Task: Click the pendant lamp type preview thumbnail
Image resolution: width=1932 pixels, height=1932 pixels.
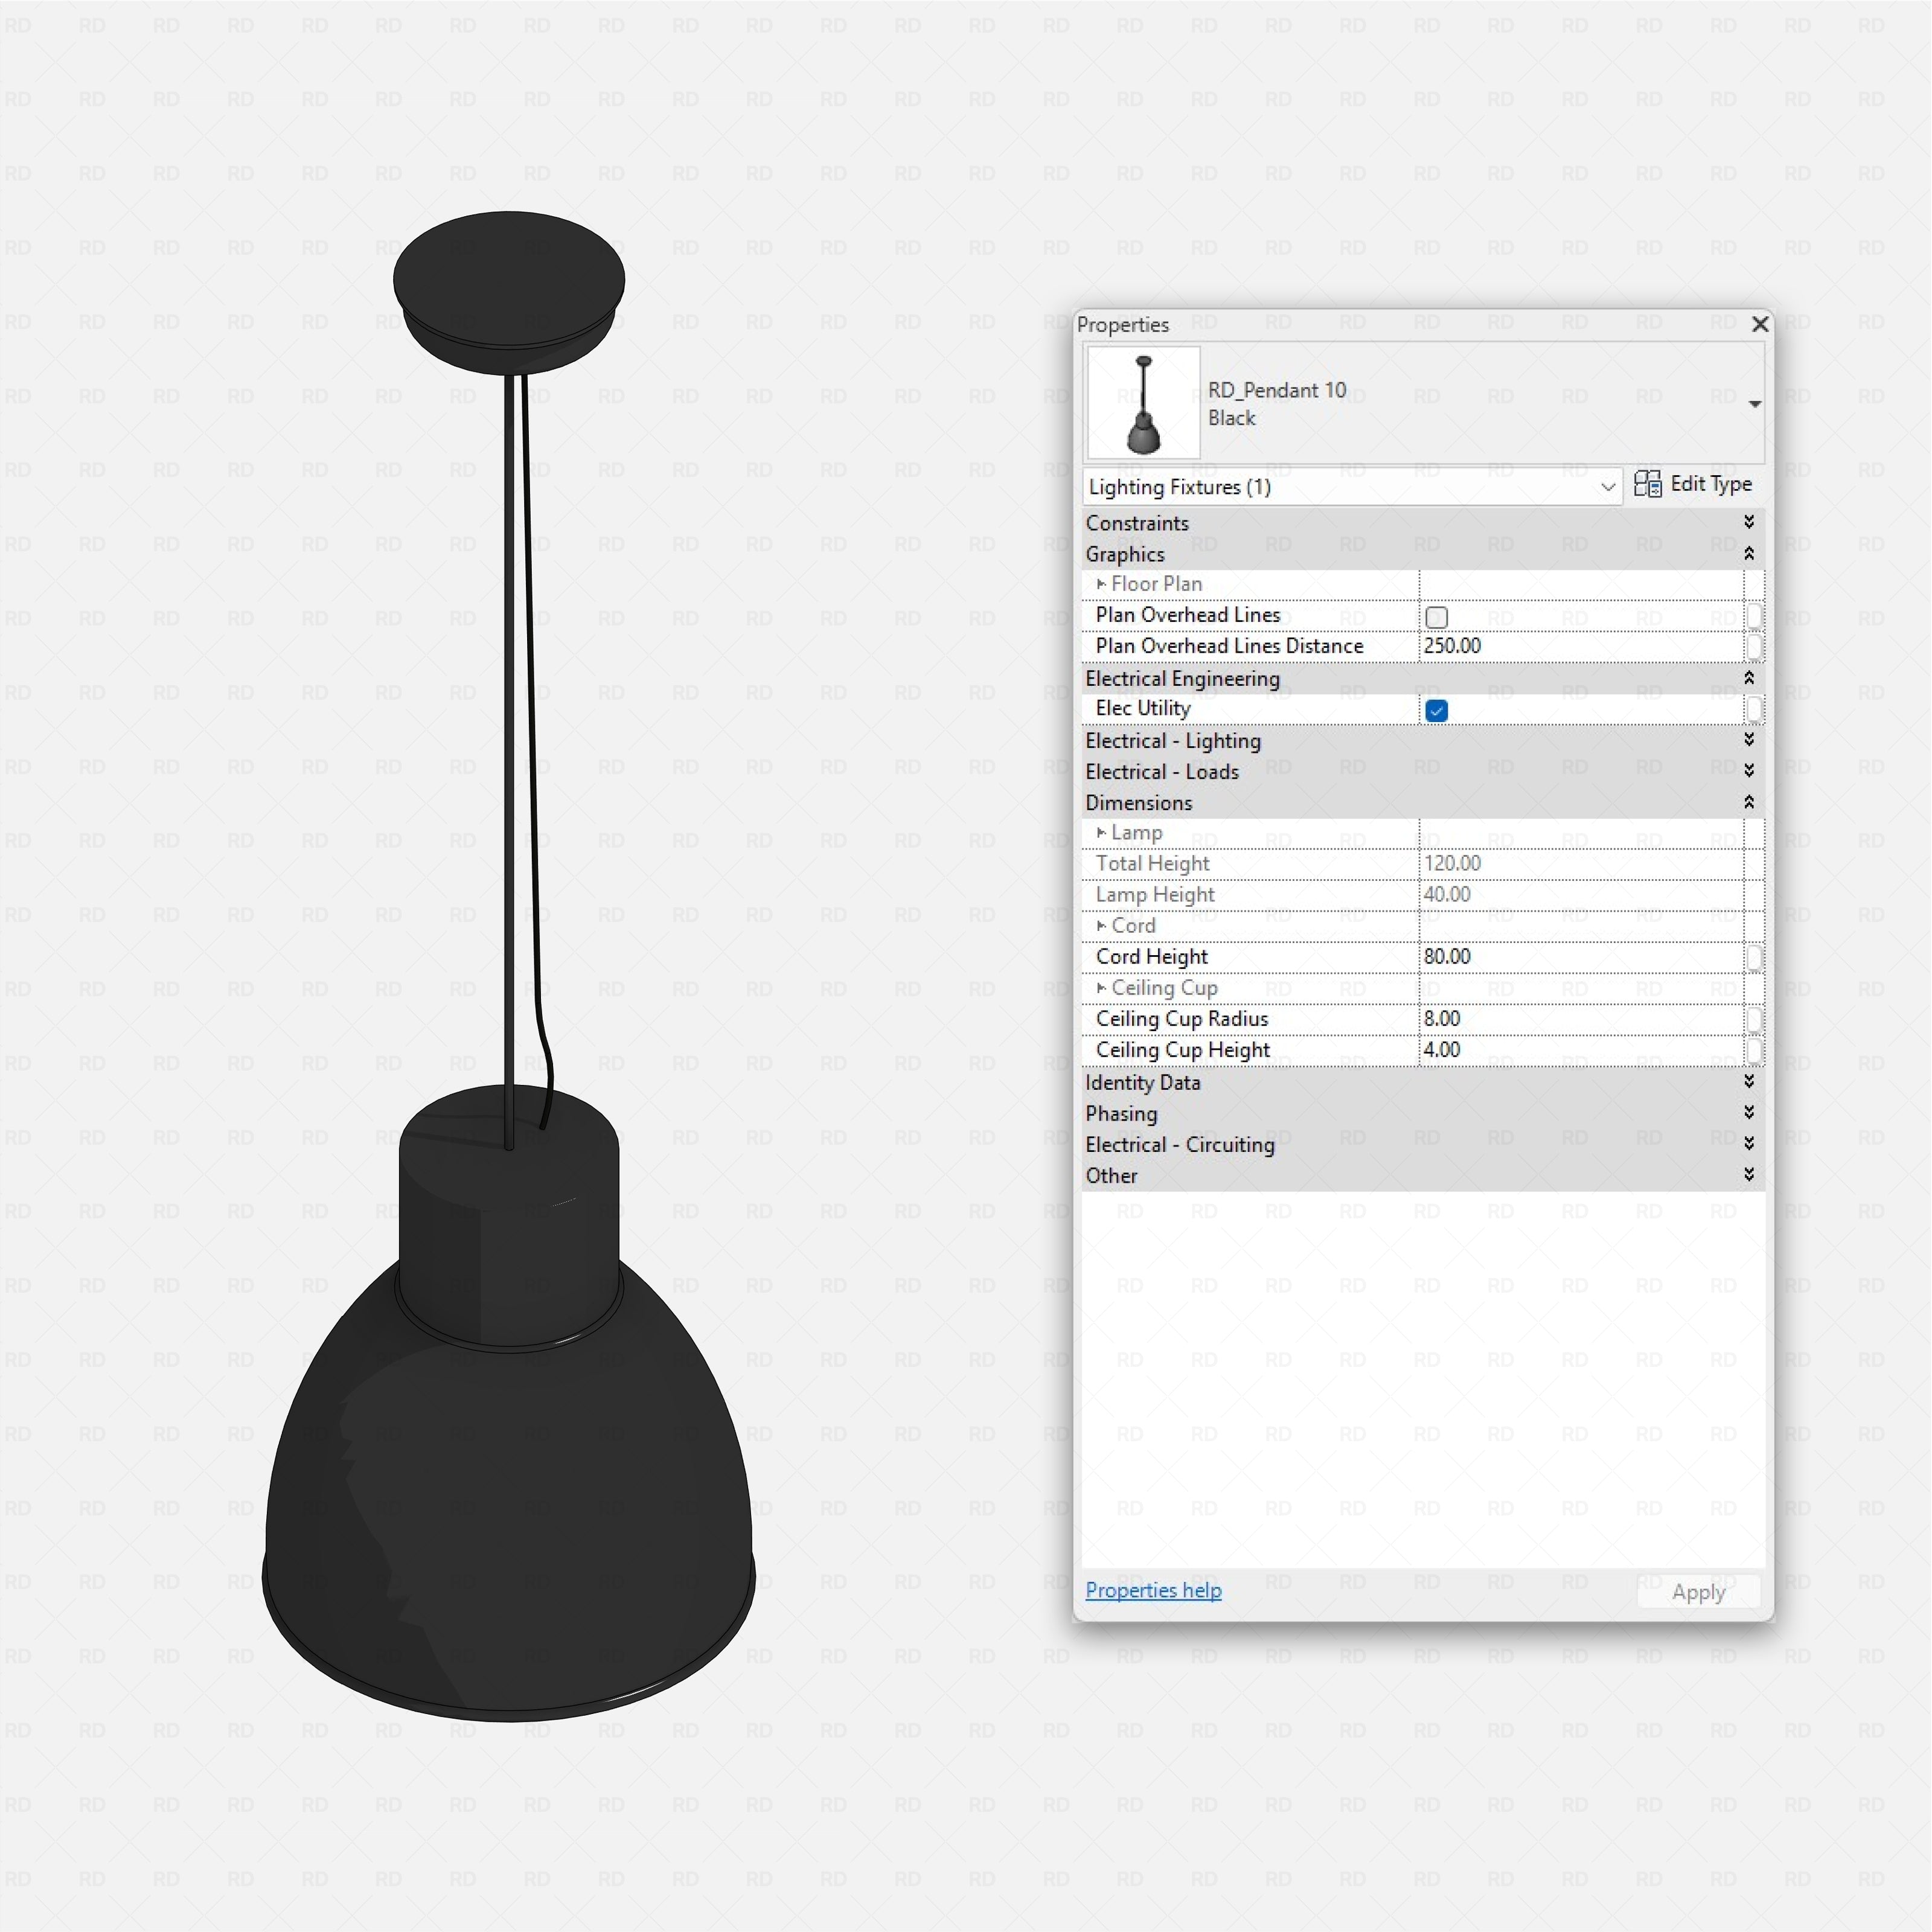Action: click(1143, 403)
